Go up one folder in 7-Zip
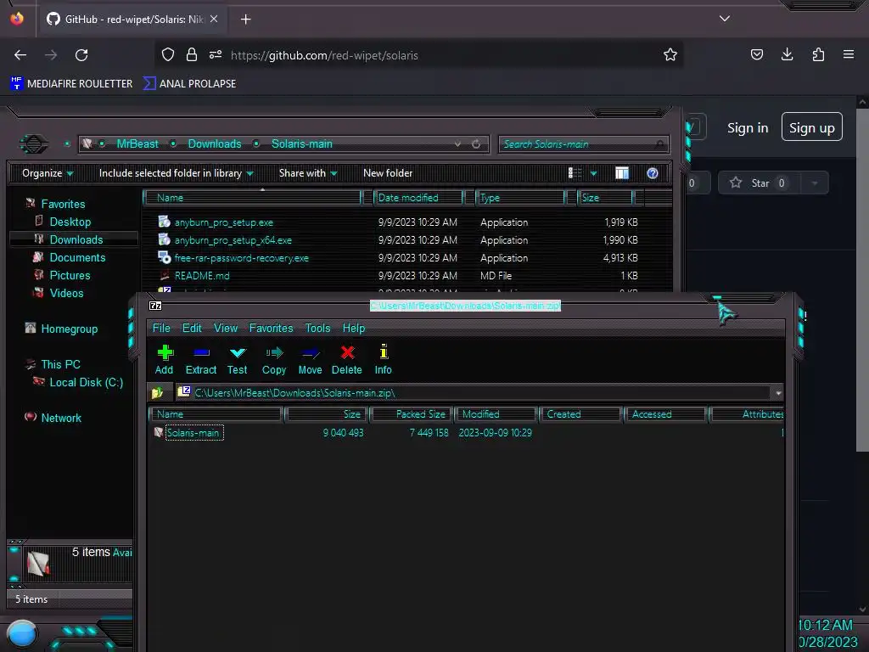This screenshot has width=869, height=652. pyautogui.click(x=157, y=392)
